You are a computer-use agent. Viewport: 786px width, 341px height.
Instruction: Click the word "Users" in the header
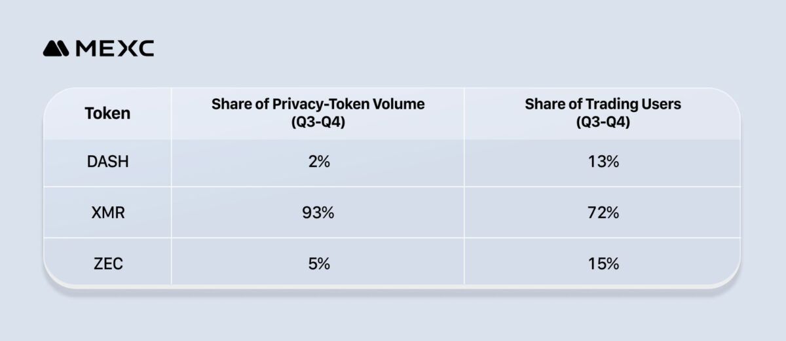click(x=662, y=104)
